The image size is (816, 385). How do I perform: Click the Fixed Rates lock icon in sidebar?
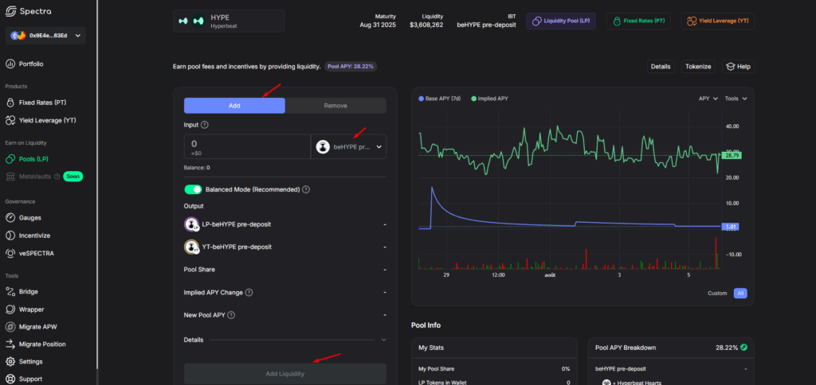(10, 103)
